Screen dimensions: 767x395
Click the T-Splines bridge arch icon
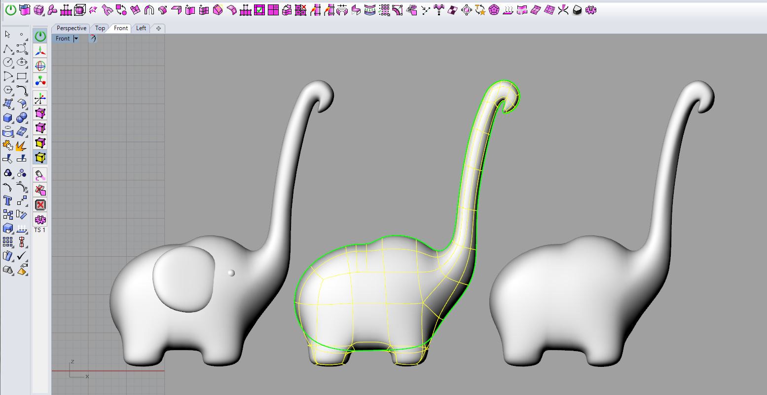[x=149, y=10]
